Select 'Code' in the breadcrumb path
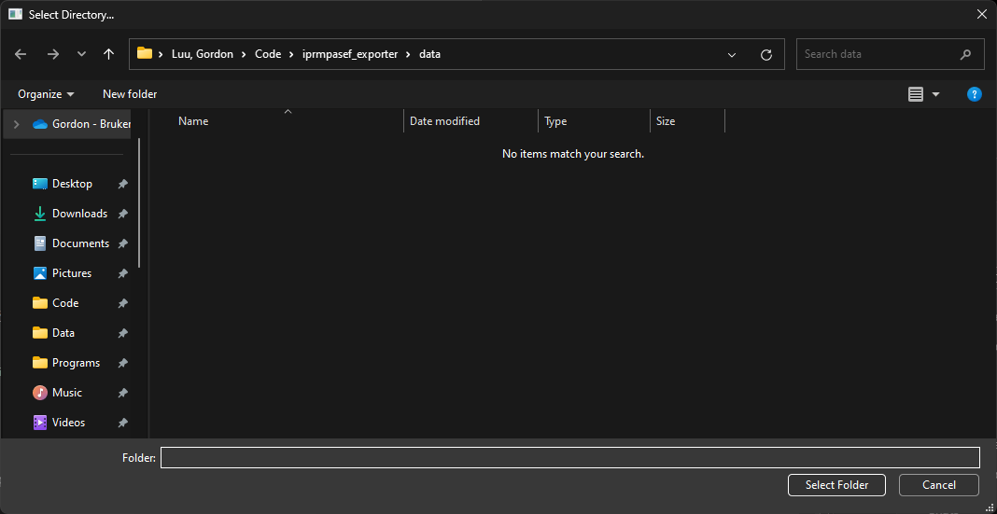 pyautogui.click(x=268, y=55)
